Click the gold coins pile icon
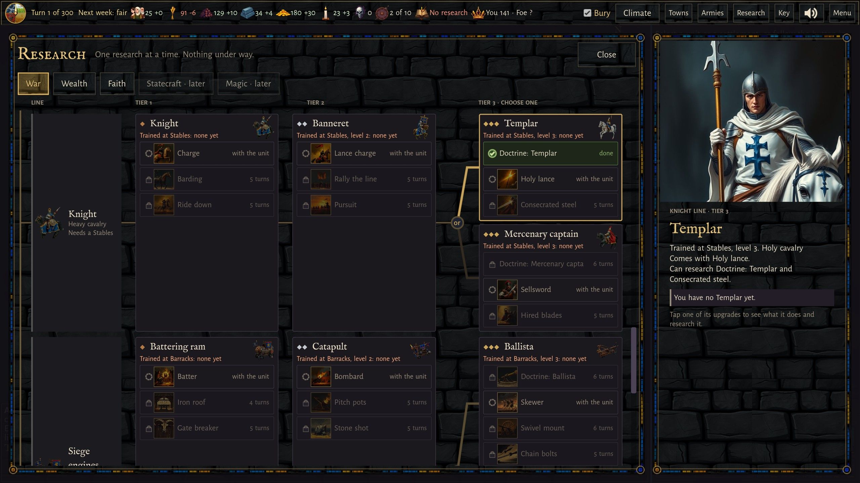The width and height of the screenshot is (860, 483). 283,13
